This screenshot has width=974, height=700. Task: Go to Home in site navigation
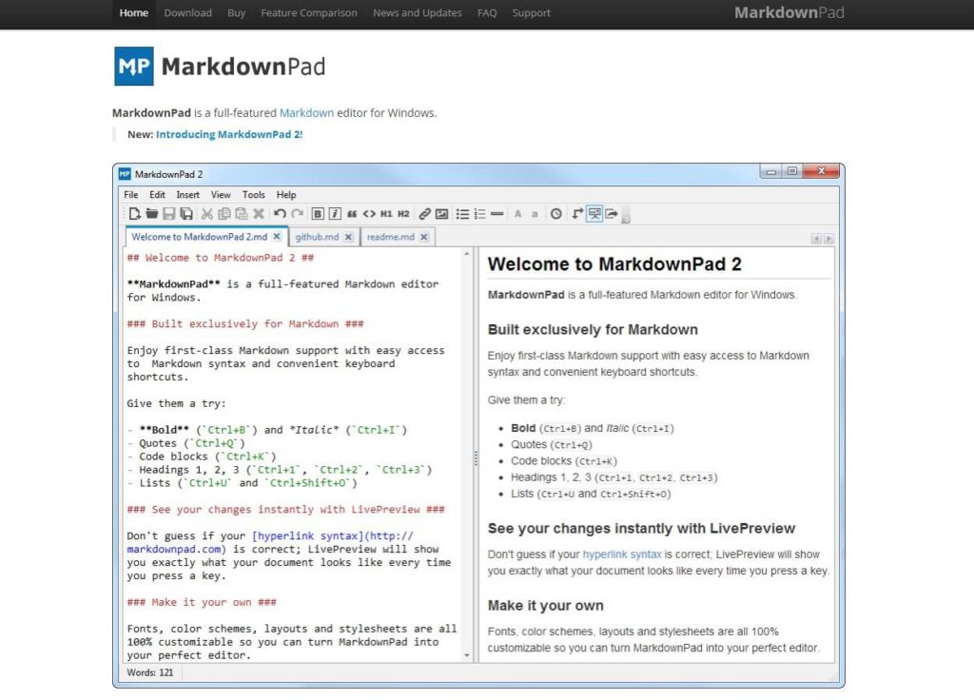(x=133, y=12)
